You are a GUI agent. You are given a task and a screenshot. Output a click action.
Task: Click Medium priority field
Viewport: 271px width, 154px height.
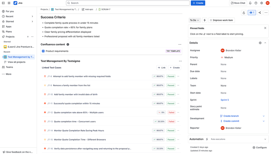(x=227, y=58)
